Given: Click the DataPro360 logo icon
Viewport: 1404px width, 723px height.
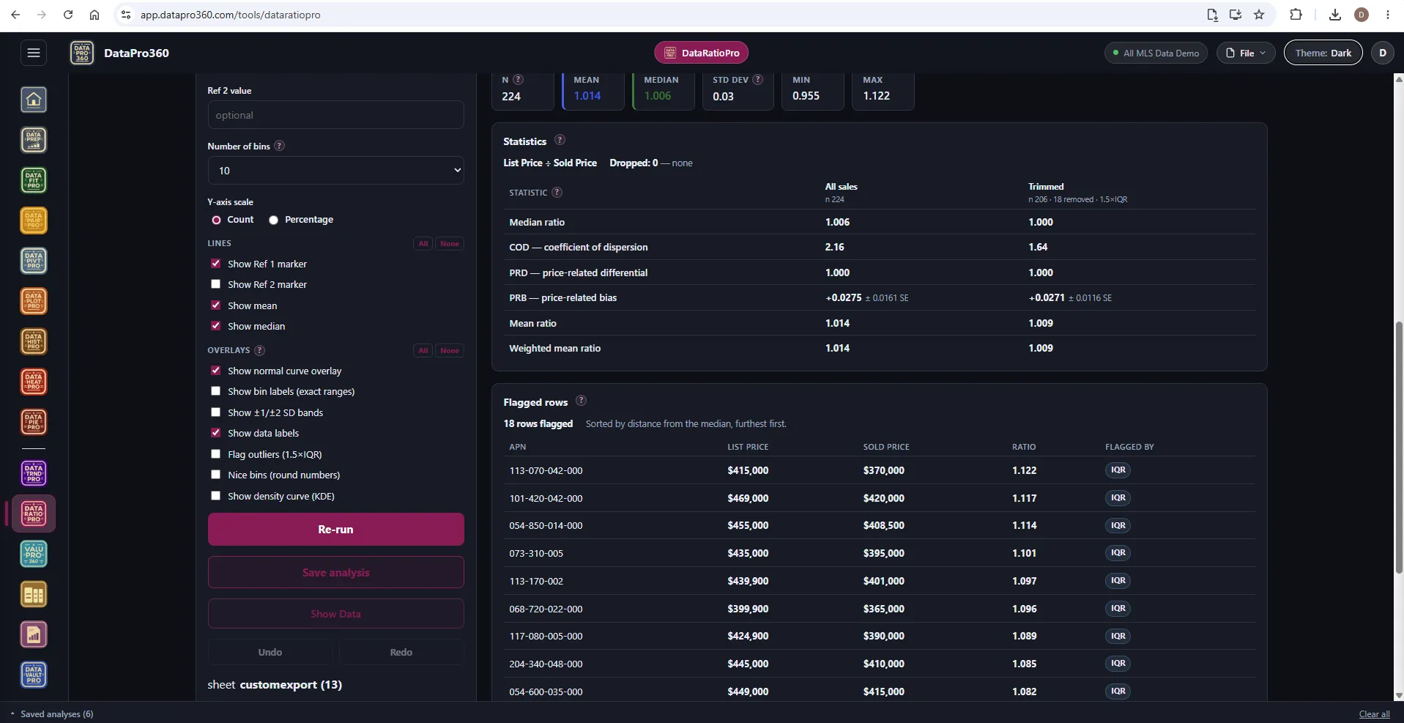Looking at the screenshot, I should click(82, 53).
